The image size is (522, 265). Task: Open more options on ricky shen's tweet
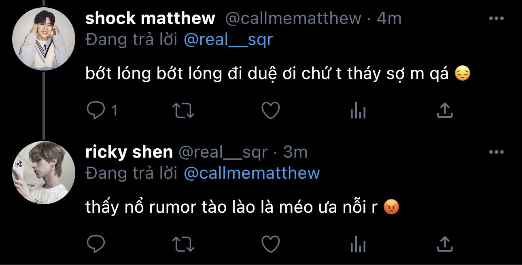click(496, 152)
